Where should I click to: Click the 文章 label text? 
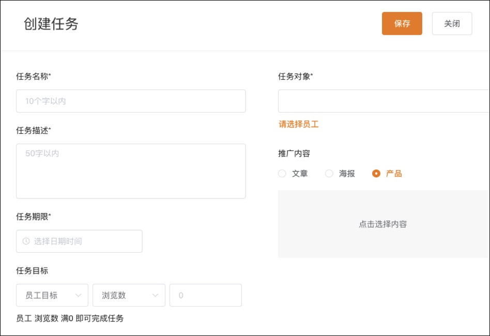pos(300,174)
